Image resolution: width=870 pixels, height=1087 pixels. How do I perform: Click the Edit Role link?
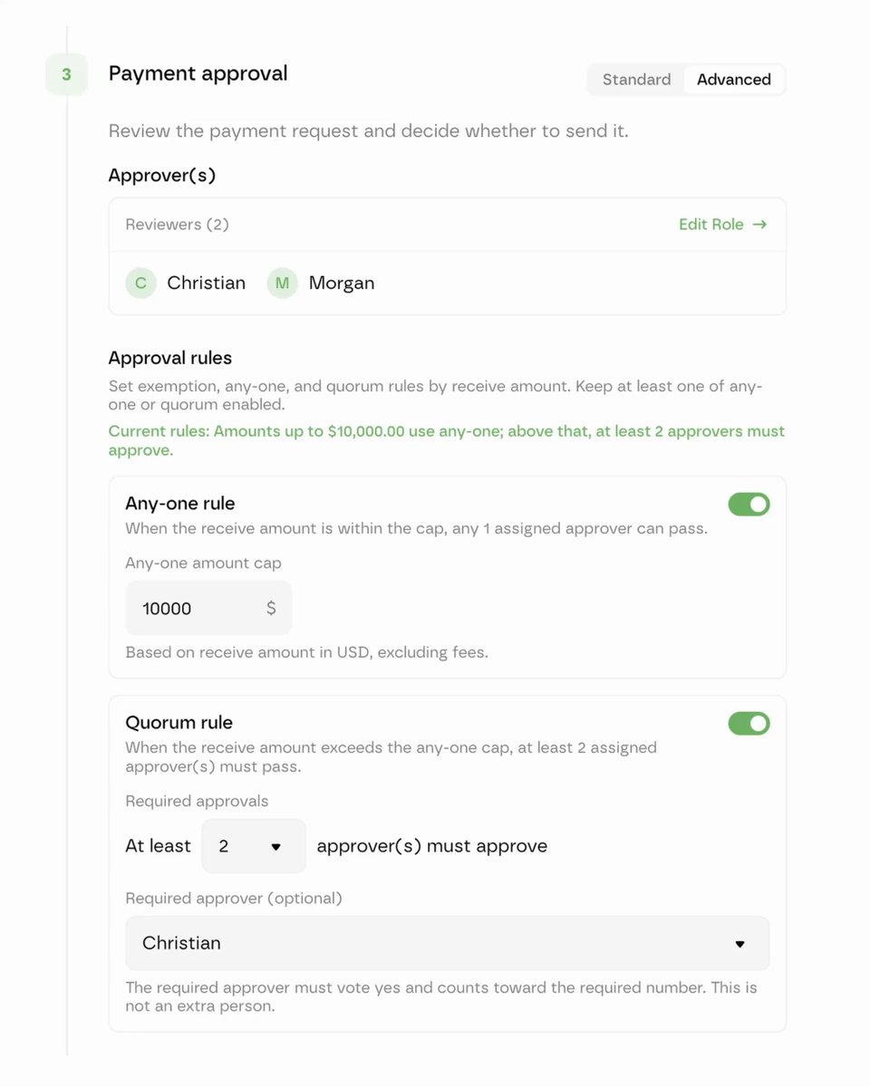(723, 224)
